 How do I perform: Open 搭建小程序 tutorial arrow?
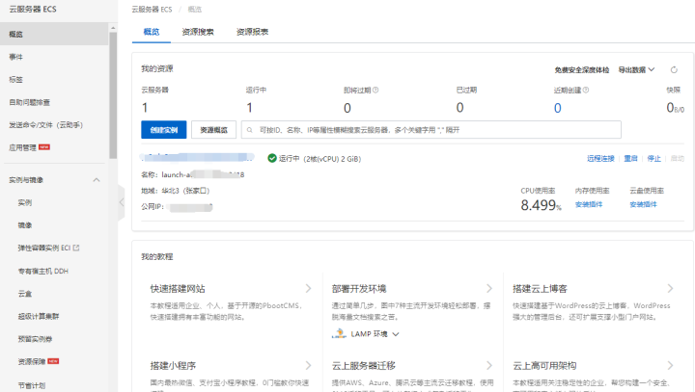309,365
